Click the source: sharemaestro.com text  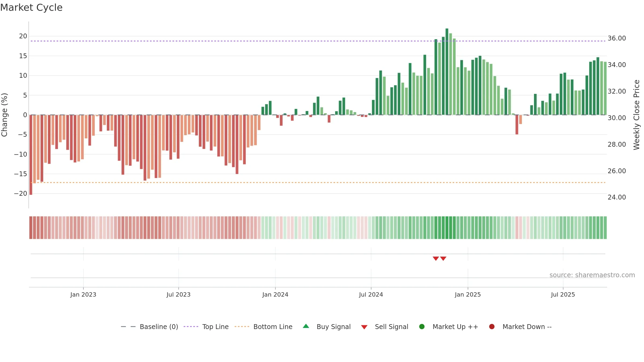592,275
